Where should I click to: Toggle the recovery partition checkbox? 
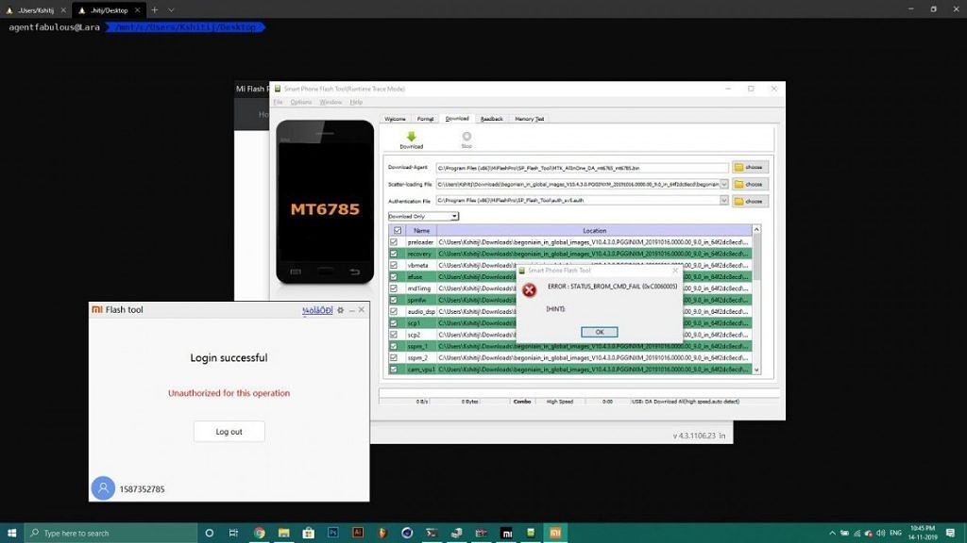394,254
